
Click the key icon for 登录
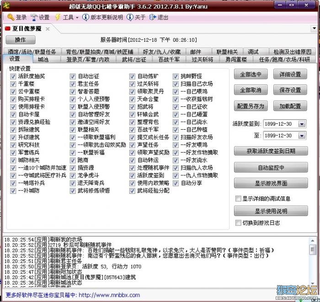pyautogui.click(x=11, y=17)
